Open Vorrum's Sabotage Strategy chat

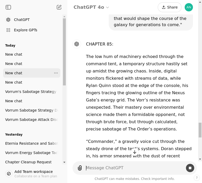[31, 92]
